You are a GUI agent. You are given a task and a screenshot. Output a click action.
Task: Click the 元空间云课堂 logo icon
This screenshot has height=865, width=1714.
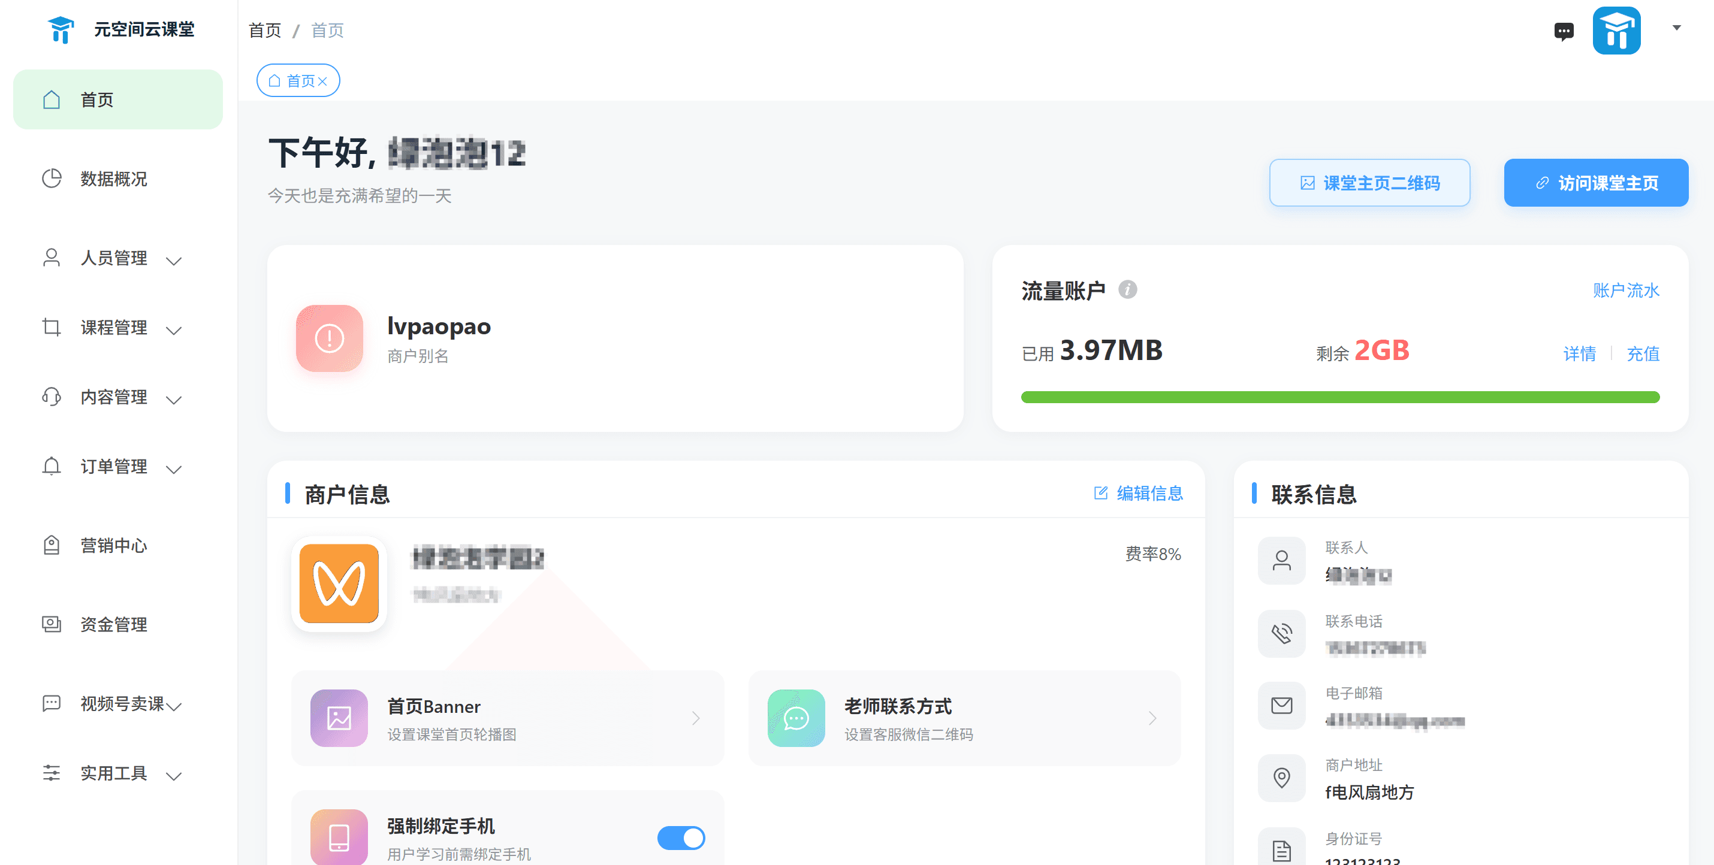click(x=61, y=29)
